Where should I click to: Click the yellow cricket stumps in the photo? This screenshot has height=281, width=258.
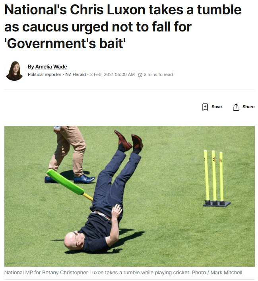pyautogui.click(x=216, y=178)
